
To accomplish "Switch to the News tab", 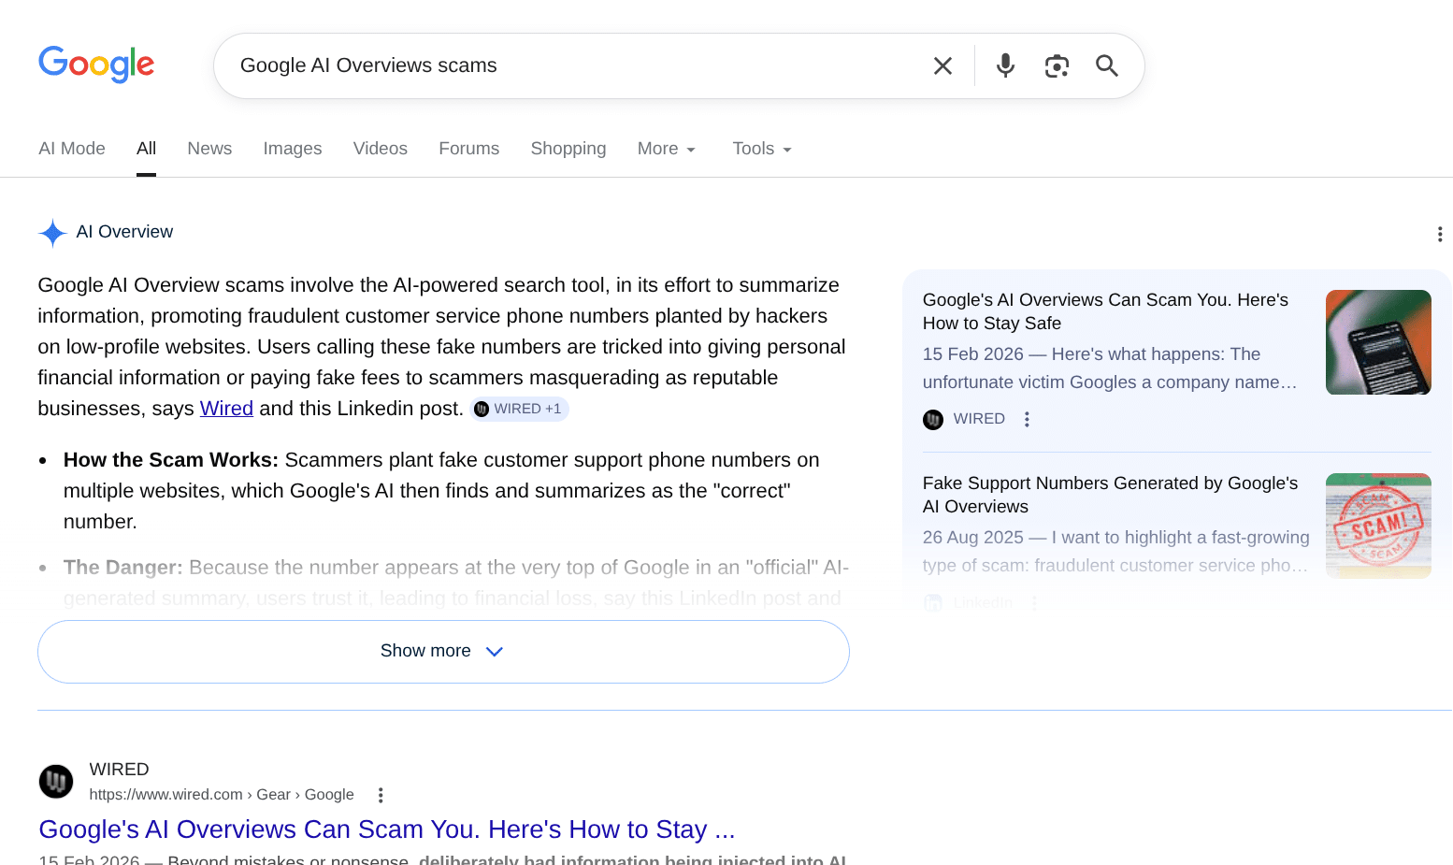I will point(209,149).
